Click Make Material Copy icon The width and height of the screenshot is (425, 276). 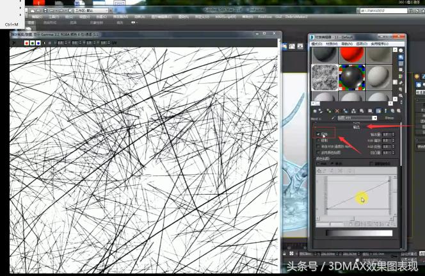[x=346, y=111]
